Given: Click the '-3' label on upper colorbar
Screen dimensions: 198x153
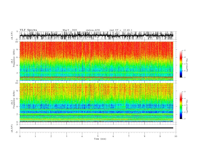Looking at the screenshot, I should 184,50.
